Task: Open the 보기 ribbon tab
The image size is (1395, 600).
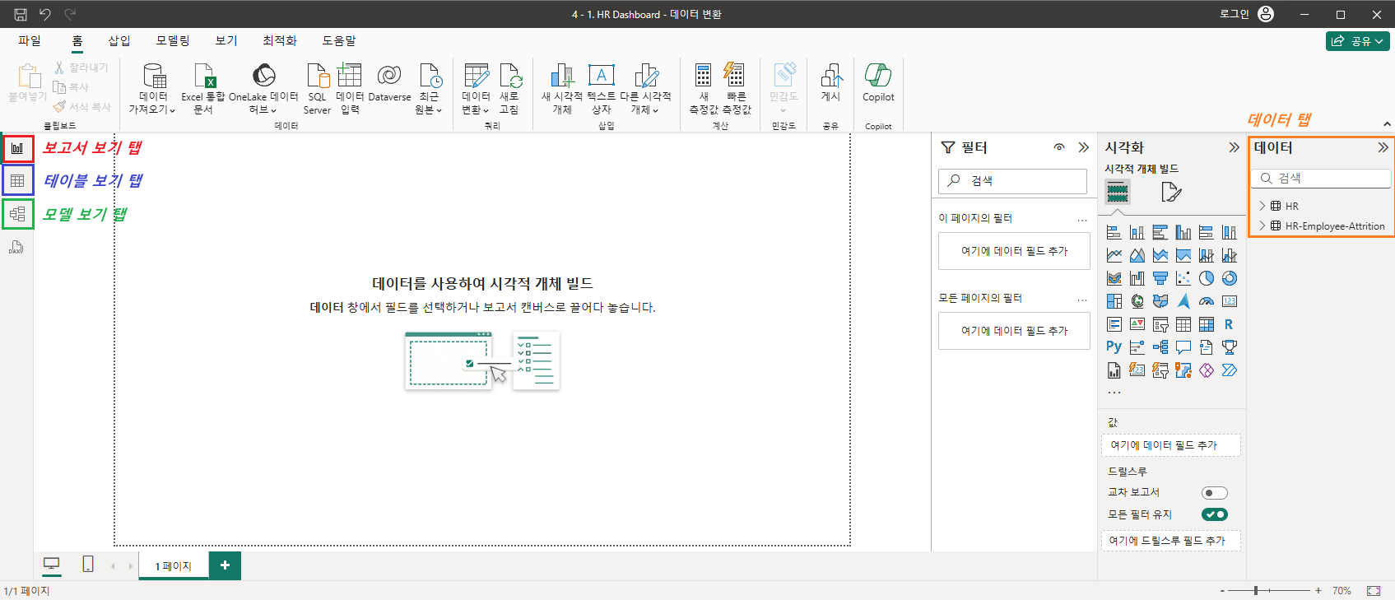Action: pyautogui.click(x=226, y=40)
